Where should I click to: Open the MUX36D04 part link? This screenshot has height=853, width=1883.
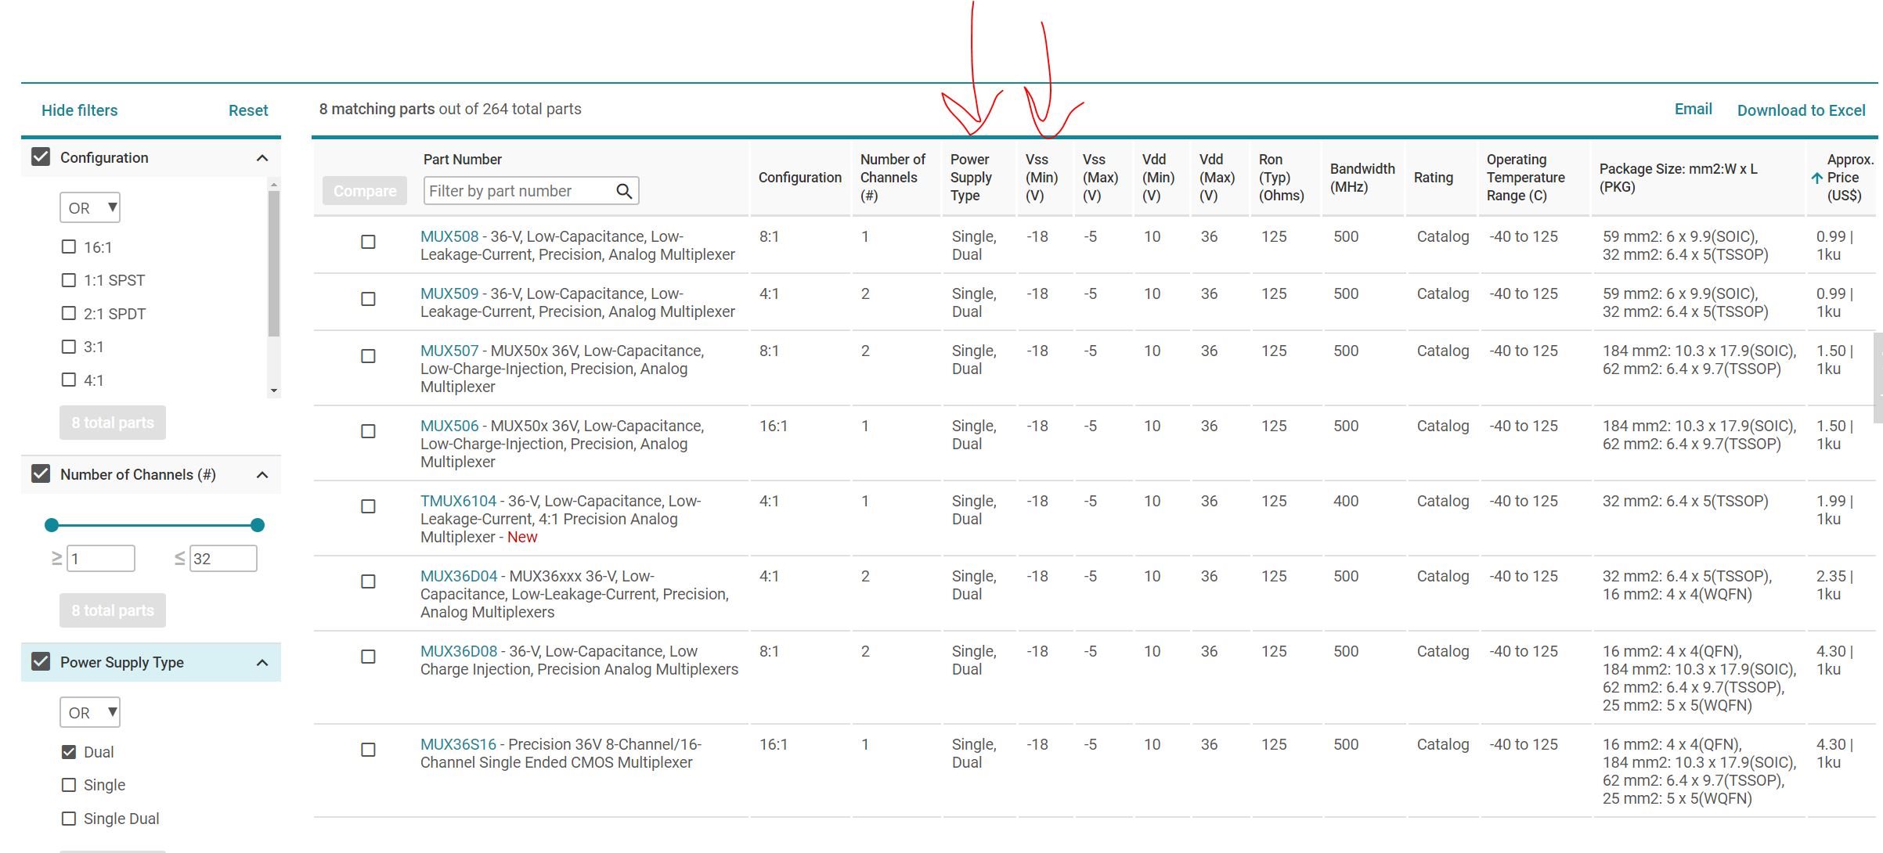459,576
